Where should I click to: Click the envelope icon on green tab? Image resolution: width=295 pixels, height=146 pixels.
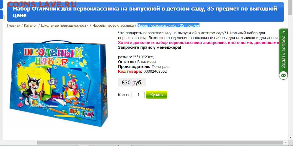[x=283, y=76]
